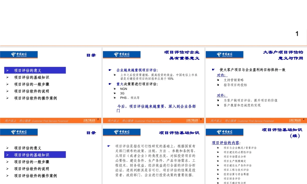Select the NGN bullet item
307x184 pixels.
coord(123,89)
